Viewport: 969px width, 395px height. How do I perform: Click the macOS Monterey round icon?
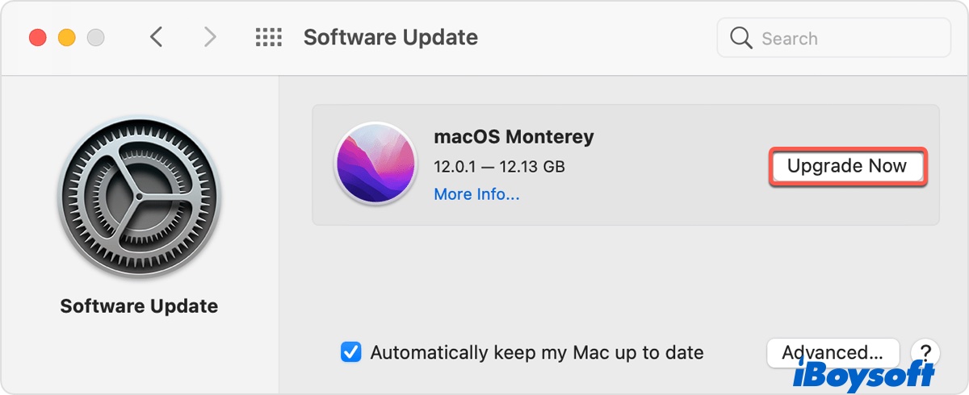[x=375, y=164]
